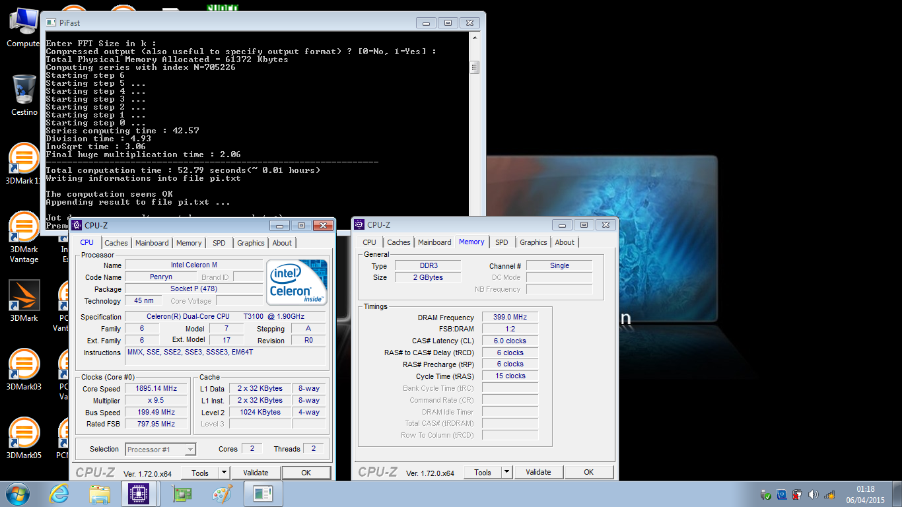Select the 3DMark Vantage desktop shortcut
Image resolution: width=902 pixels, height=507 pixels.
pyautogui.click(x=24, y=237)
